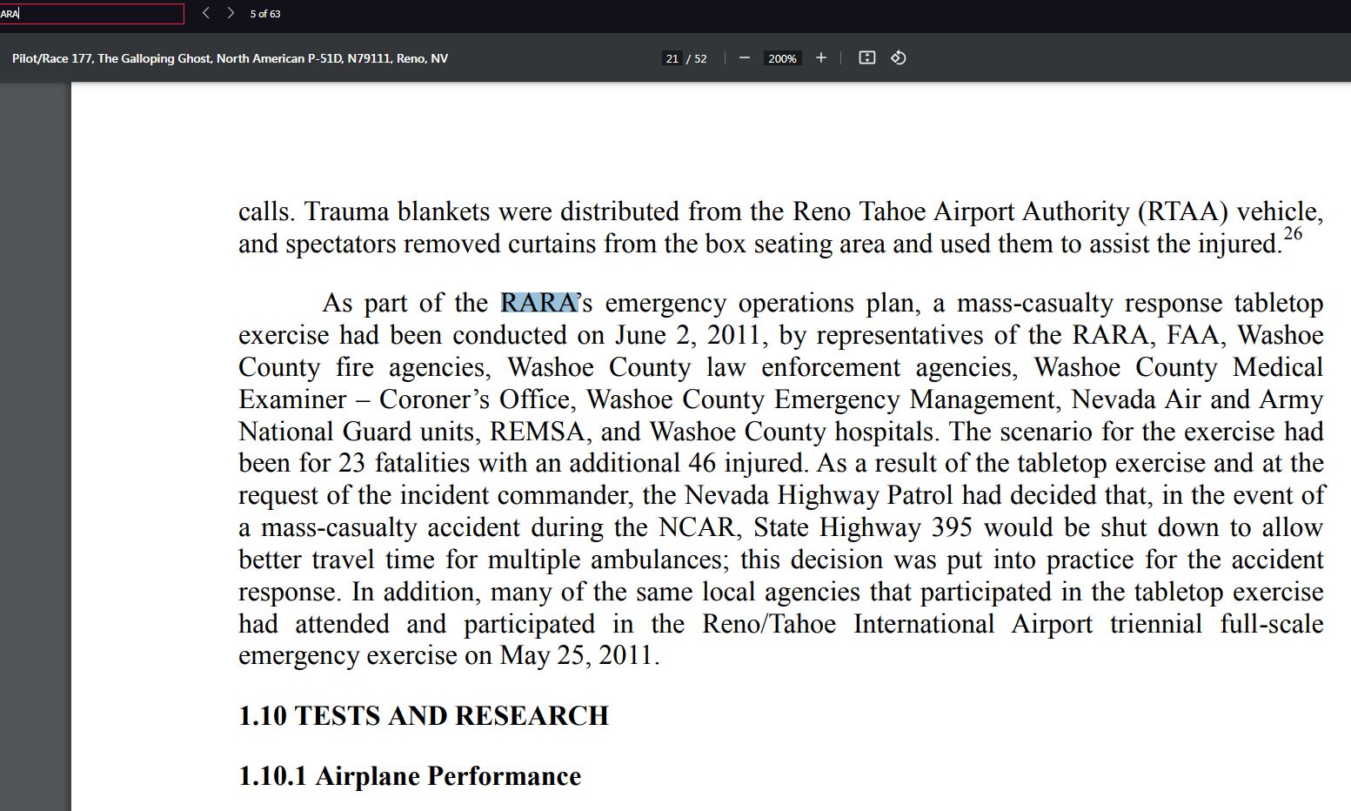The height and width of the screenshot is (811, 1351).
Task: Click the RTAA abbreviation in parentheses
Action: click(x=1182, y=211)
